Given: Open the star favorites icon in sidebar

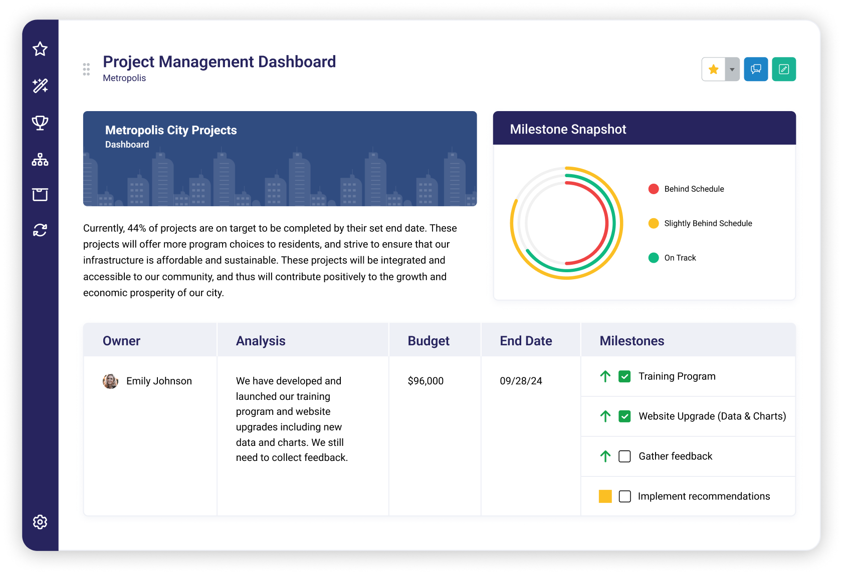Looking at the screenshot, I should 40,49.
